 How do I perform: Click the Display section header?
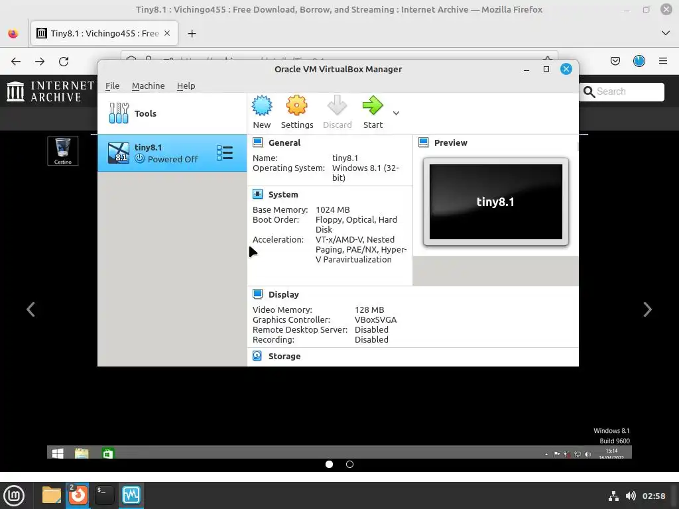[283, 295]
